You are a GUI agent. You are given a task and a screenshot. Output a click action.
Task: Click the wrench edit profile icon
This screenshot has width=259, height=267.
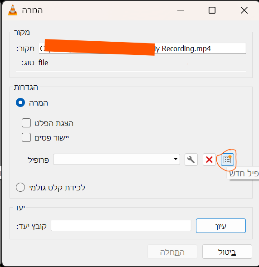[191, 160]
